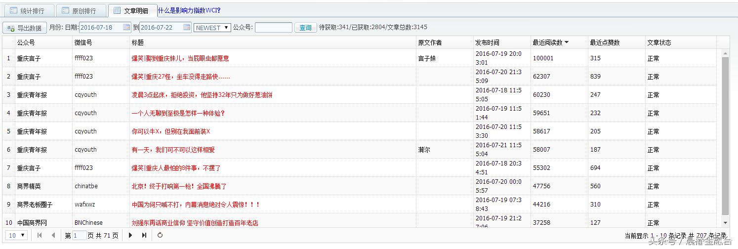Click read count 100001 cell
The width and height of the screenshot is (738, 249).
[x=559, y=58]
